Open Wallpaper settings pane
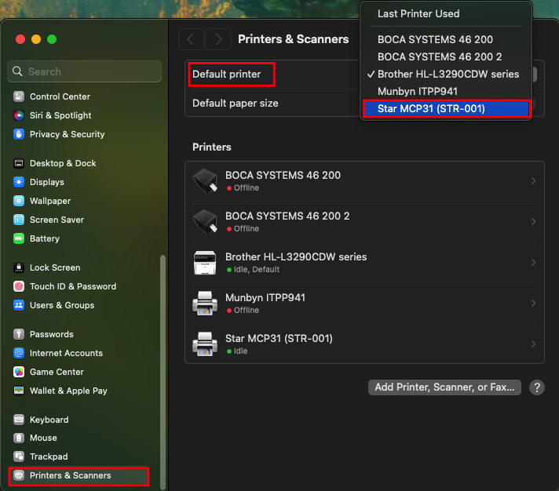This screenshot has width=559, height=491. [x=50, y=201]
